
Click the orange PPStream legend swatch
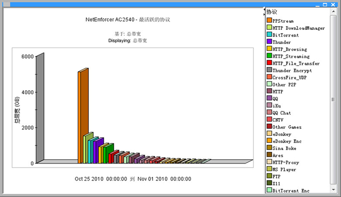[x=269, y=20]
